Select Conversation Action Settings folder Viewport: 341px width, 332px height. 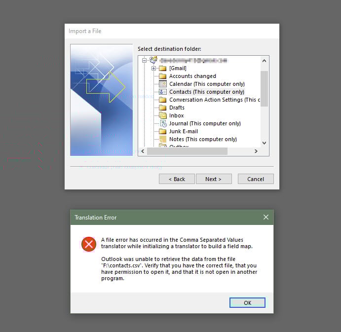pos(215,100)
